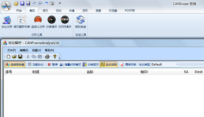Expand the 协议类型 Default combo box
This screenshot has height=117, width=204.
(x=165, y=64)
